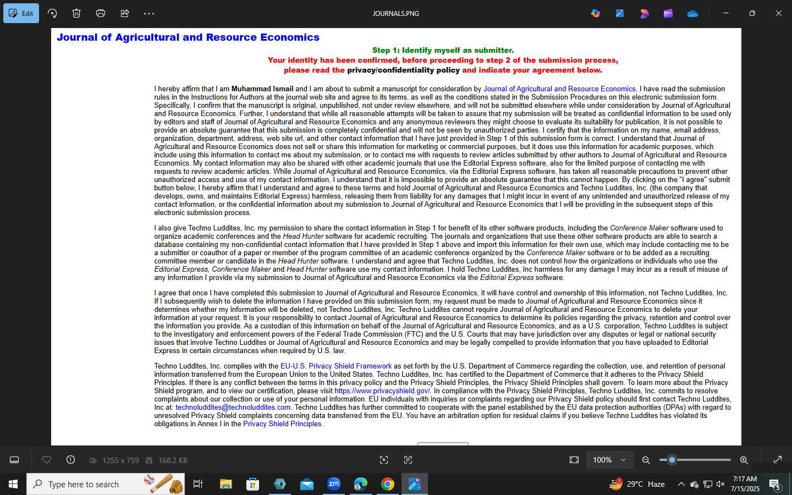This screenshot has height=495, width=792.
Task: Toggle fit-to-window zoom icon
Action: point(574,460)
